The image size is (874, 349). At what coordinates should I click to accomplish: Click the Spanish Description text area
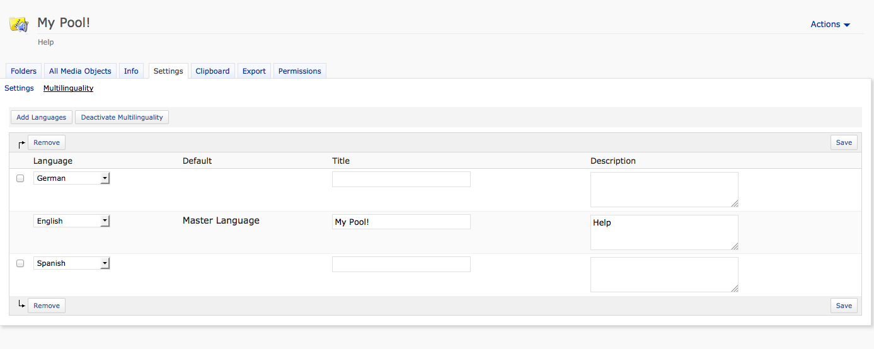pyautogui.click(x=664, y=275)
